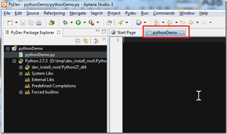Click the green Run button
227x134 pixels.
tap(78, 23)
